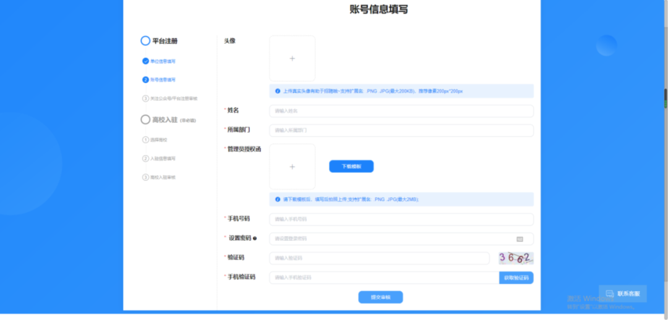
Task: Refresh the 3662 captcha image
Action: (516, 258)
